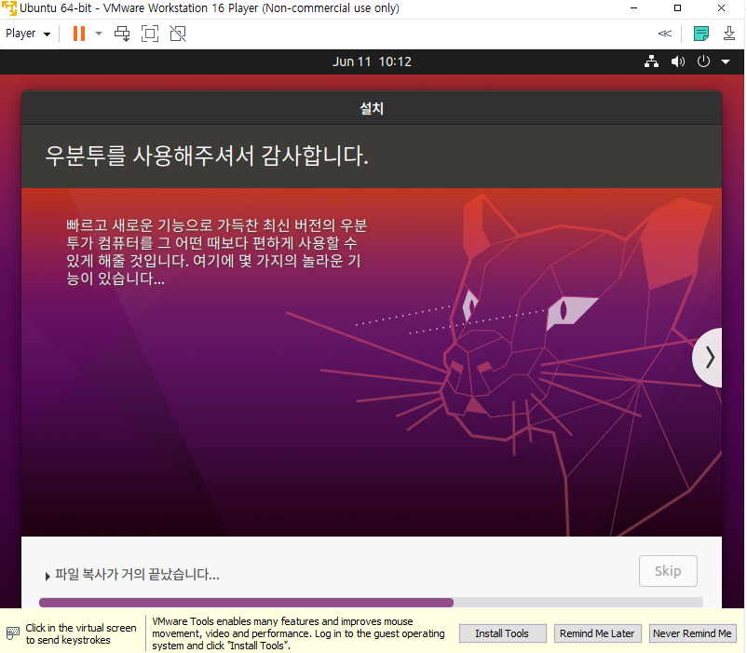
Task: Go to next installer slide
Action: (709, 358)
